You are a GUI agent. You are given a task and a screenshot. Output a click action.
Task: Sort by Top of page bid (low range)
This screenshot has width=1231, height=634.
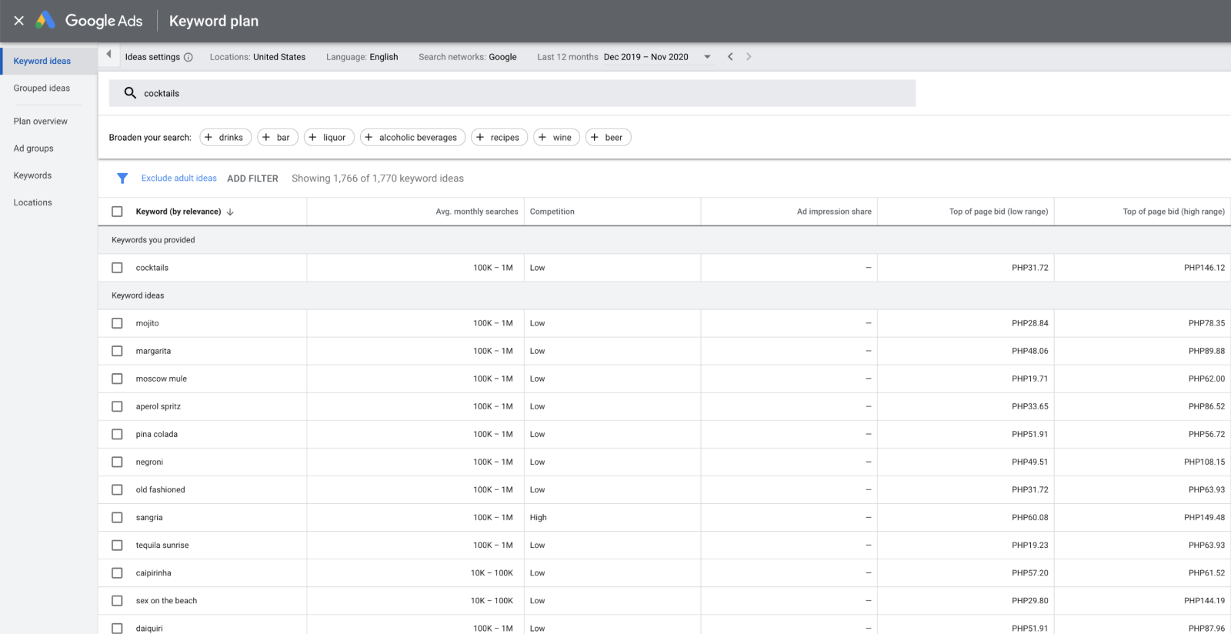pos(999,212)
